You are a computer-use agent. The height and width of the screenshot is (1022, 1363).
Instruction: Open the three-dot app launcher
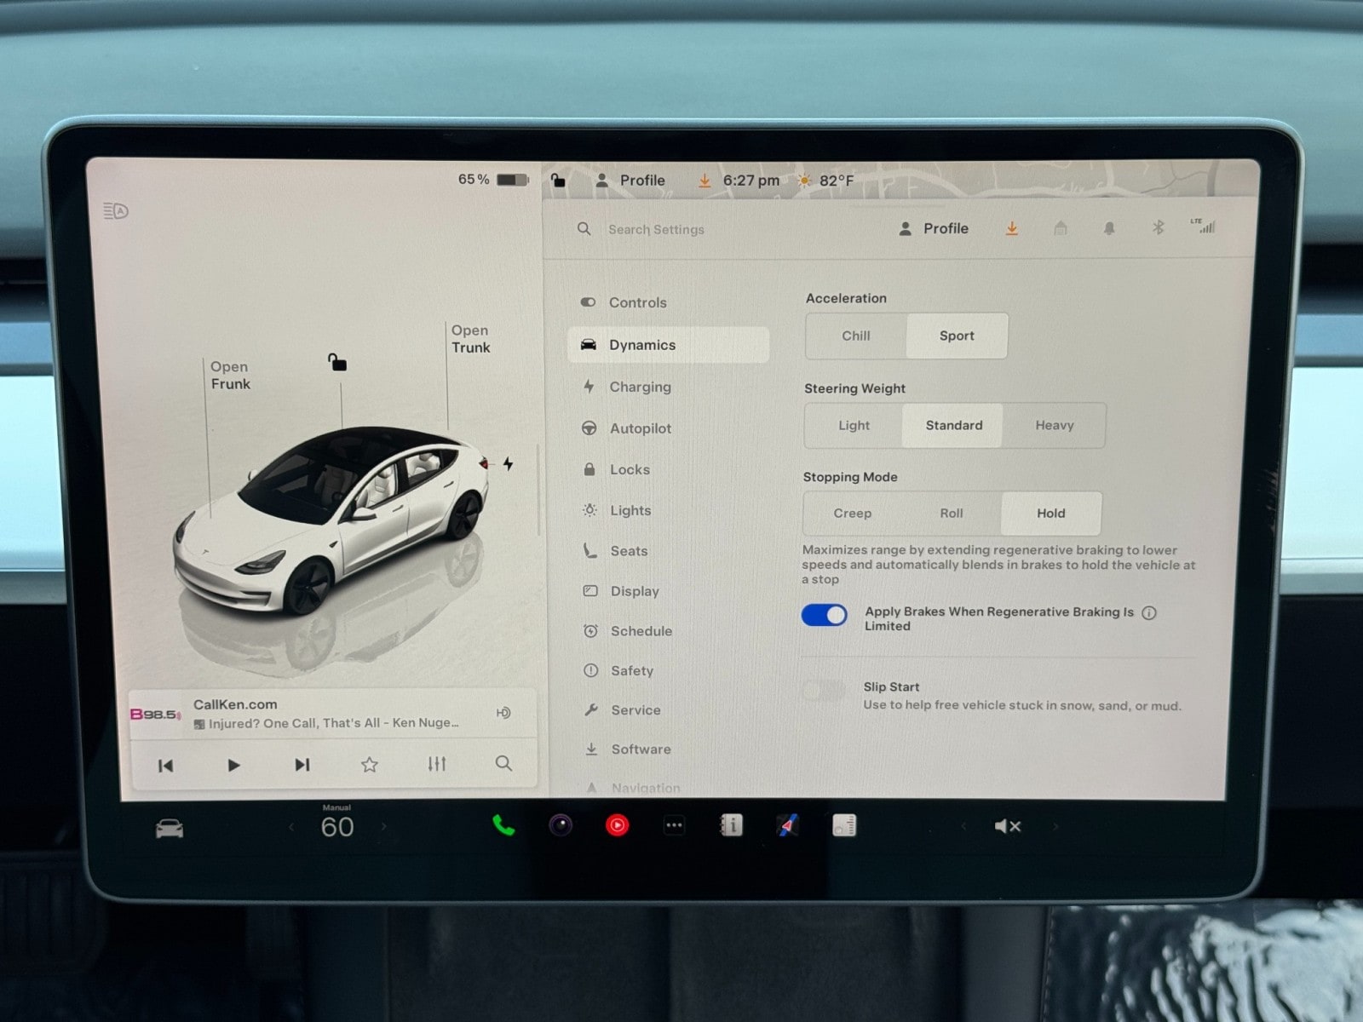point(674,825)
